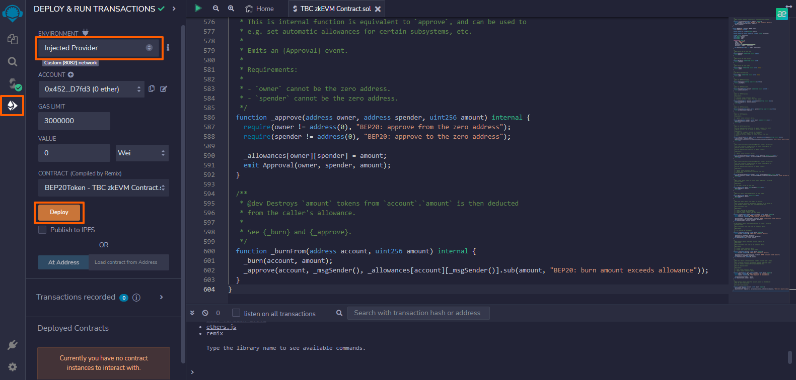796x380 pixels.
Task: Click the info icon beside Transactions recorded
Action: coord(136,298)
